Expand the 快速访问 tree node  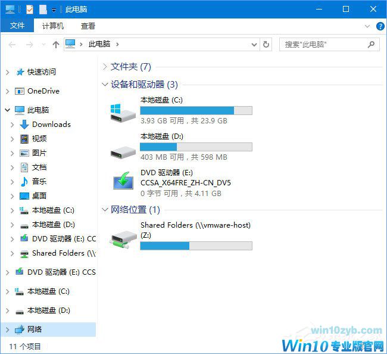[x=8, y=72]
